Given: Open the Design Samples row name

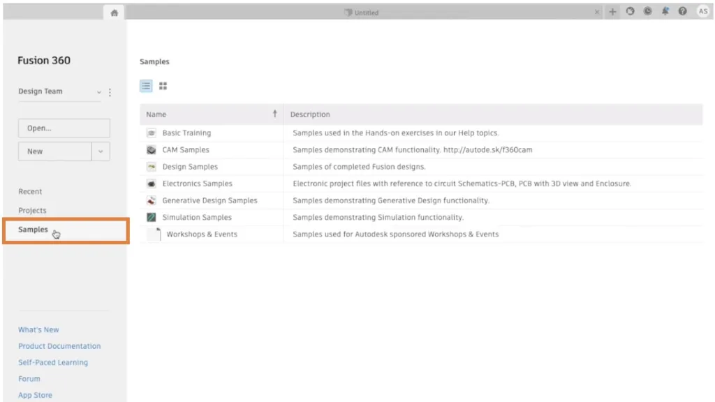Looking at the screenshot, I should [x=190, y=167].
